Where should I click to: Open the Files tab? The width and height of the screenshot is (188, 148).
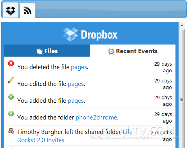pyautogui.click(x=47, y=51)
